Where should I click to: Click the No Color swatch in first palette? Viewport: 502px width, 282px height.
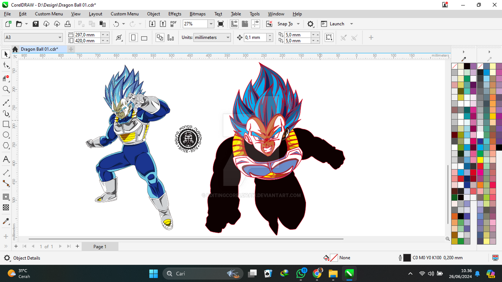(x=455, y=66)
